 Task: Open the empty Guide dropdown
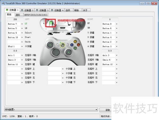tap(15, 42)
